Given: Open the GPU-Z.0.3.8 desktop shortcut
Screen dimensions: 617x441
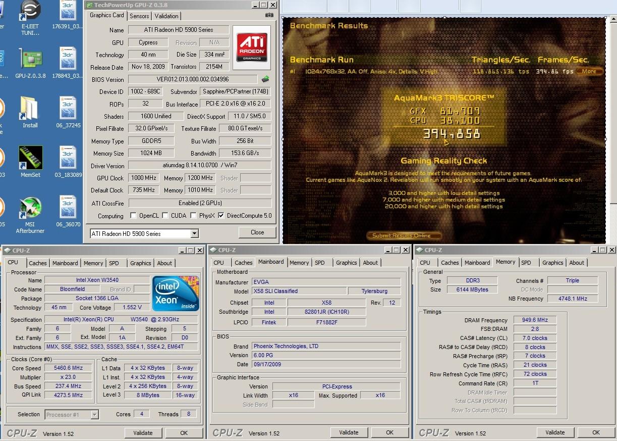Looking at the screenshot, I should [x=30, y=60].
